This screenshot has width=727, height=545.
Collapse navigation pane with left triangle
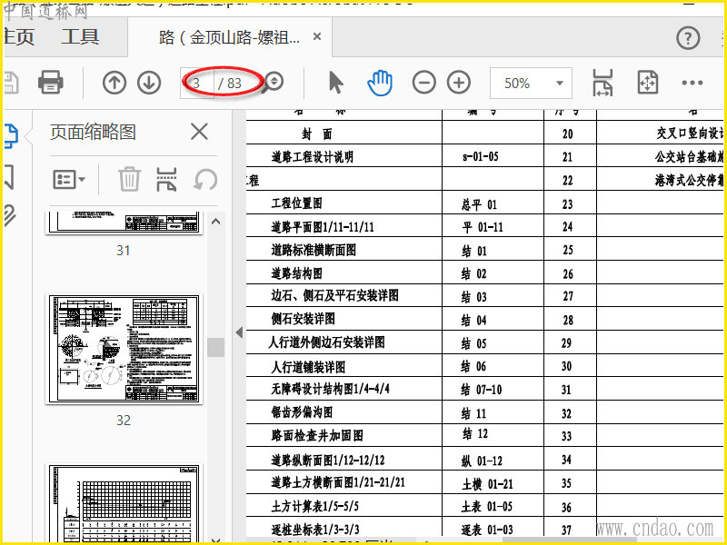(239, 332)
